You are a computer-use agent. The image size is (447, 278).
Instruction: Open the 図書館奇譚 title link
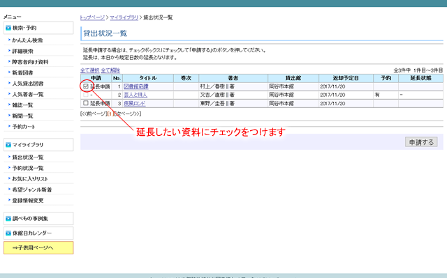click(136, 86)
